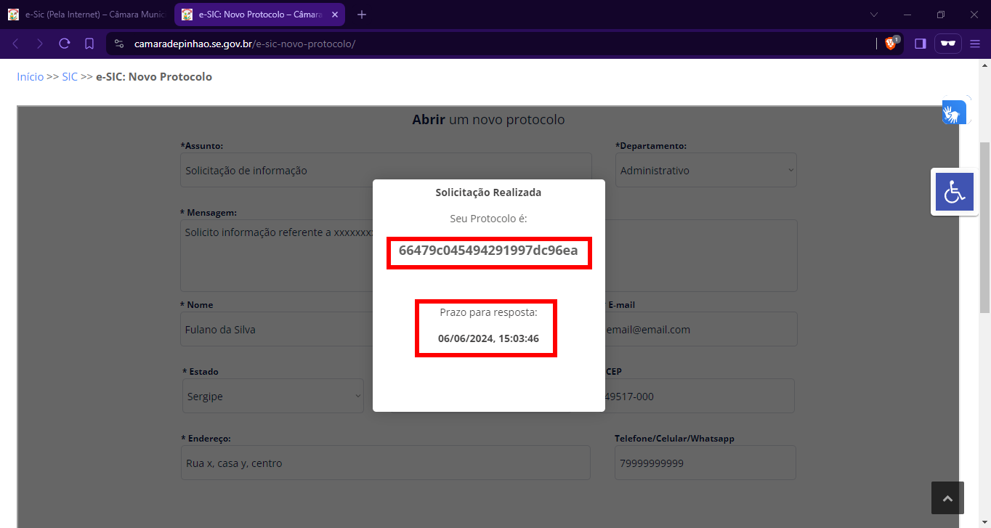Image resolution: width=991 pixels, height=528 pixels.
Task: Close the e-SIC: Novo Protocolo tab
Action: coord(335,15)
